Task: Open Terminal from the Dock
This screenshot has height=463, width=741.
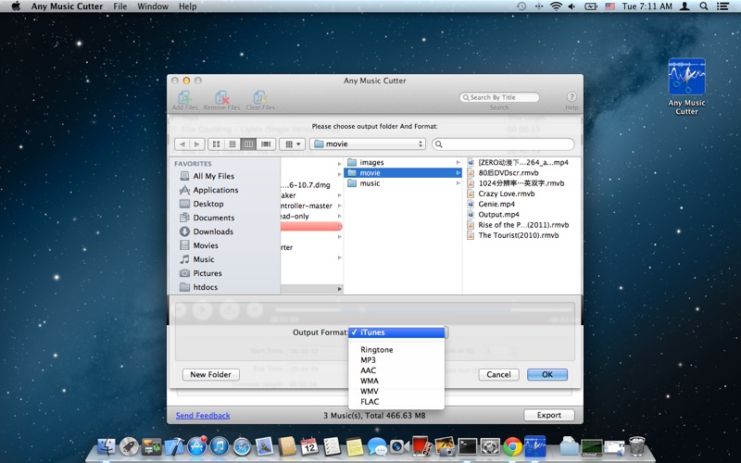Action: click(x=468, y=446)
